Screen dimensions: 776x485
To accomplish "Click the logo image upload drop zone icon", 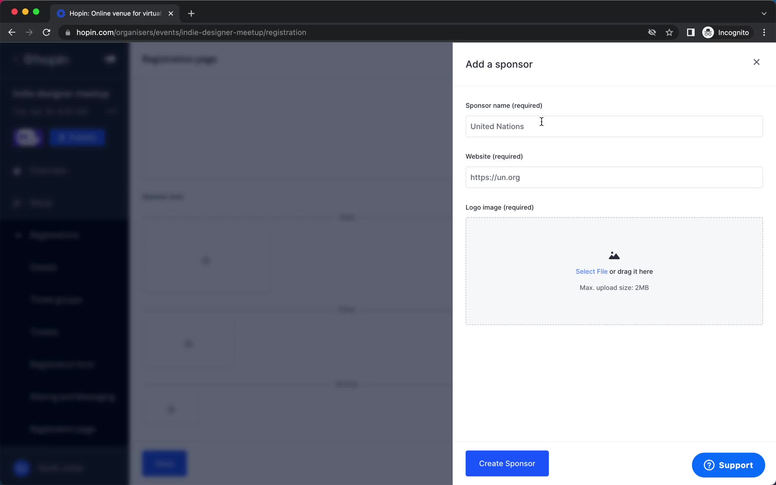I will coord(614,255).
